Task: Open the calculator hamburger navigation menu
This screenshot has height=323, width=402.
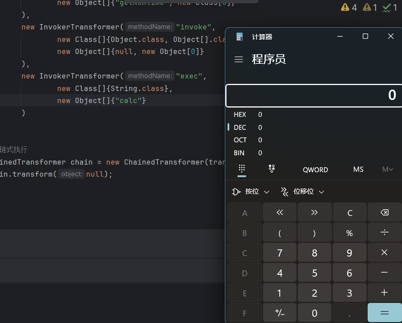Action: click(239, 59)
